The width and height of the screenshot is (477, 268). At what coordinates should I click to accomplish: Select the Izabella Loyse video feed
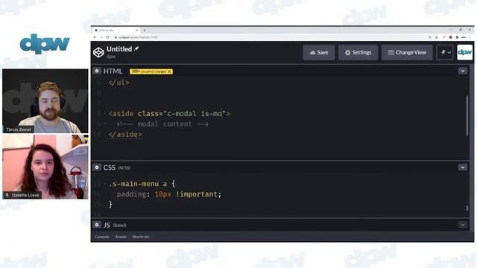45,167
